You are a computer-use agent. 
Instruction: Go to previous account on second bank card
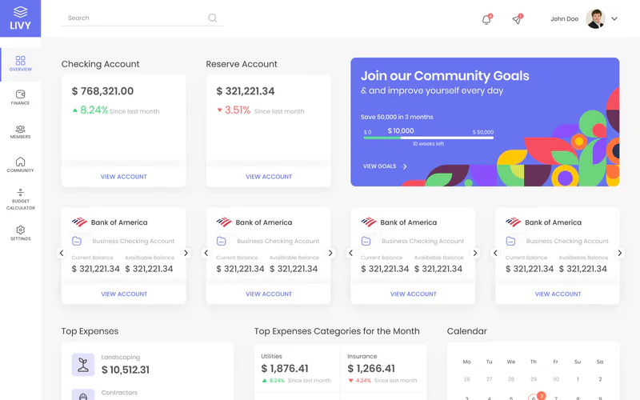click(206, 253)
